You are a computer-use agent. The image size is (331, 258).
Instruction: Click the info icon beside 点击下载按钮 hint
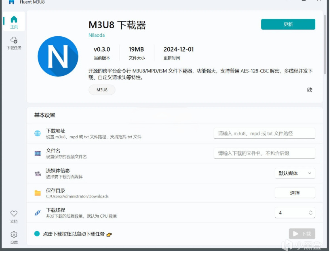(37, 234)
